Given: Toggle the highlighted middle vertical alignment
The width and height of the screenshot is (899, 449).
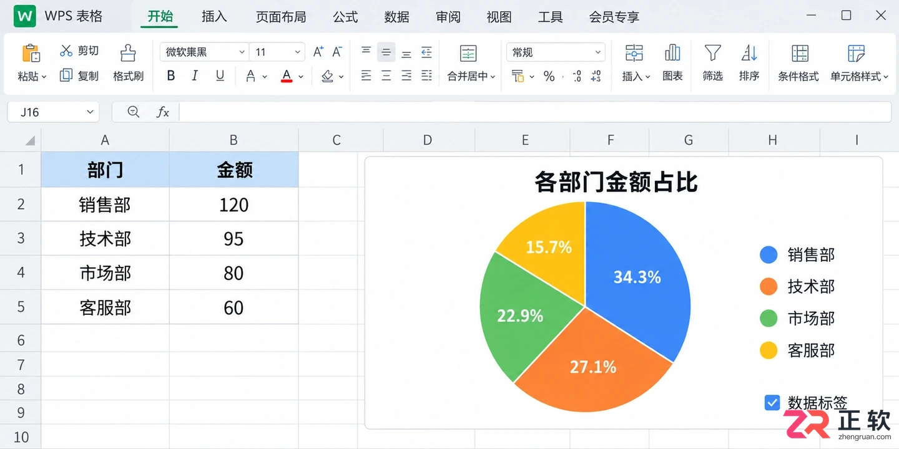Looking at the screenshot, I should point(386,52).
